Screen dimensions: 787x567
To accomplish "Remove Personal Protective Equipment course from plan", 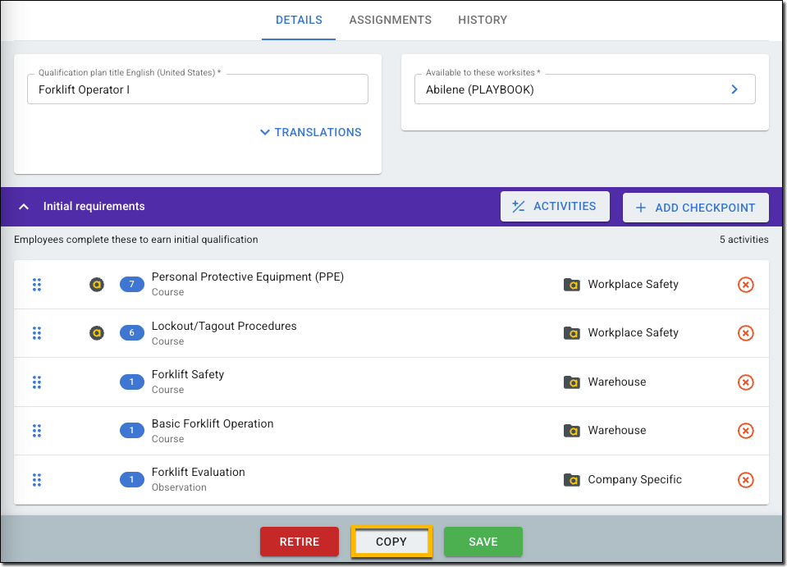I will point(745,285).
